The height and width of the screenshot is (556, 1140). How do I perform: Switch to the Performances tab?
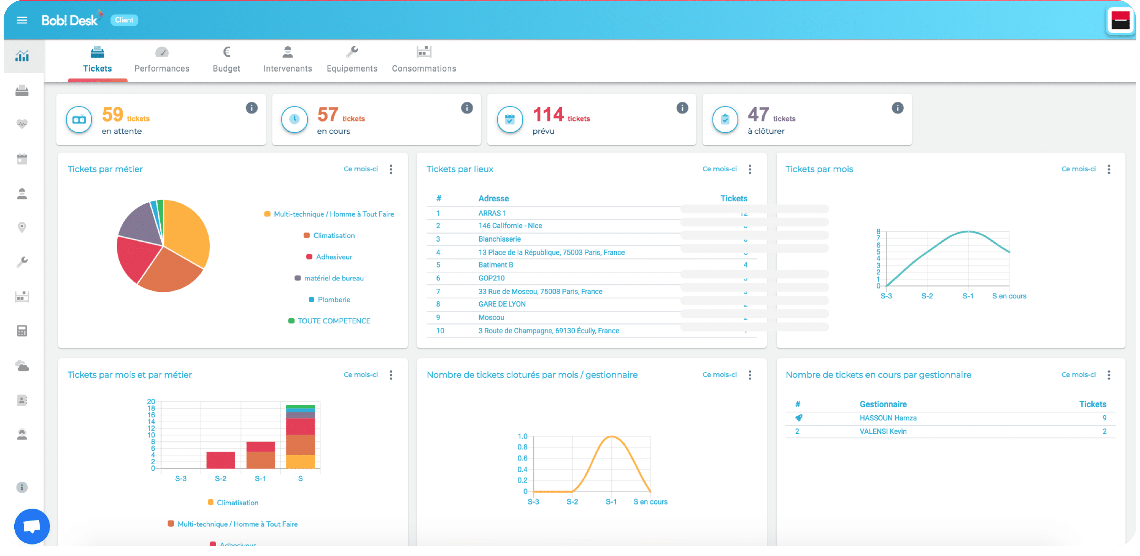162,60
